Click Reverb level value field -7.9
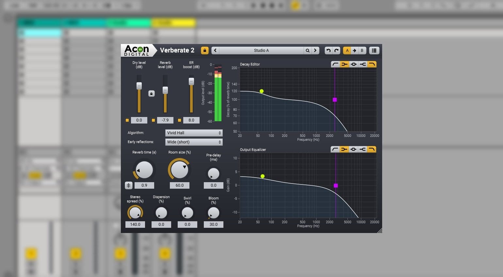 click(x=165, y=120)
